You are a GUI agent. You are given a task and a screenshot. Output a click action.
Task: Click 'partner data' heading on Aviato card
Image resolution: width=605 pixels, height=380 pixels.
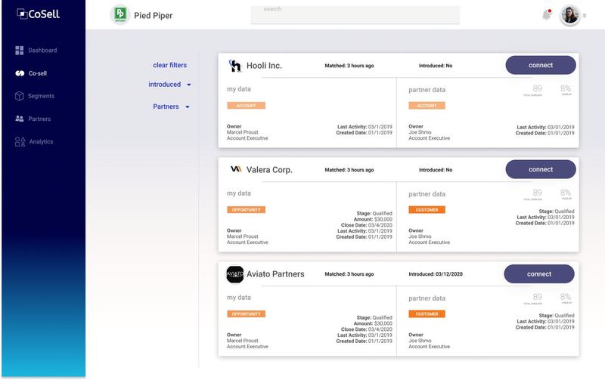click(x=427, y=298)
